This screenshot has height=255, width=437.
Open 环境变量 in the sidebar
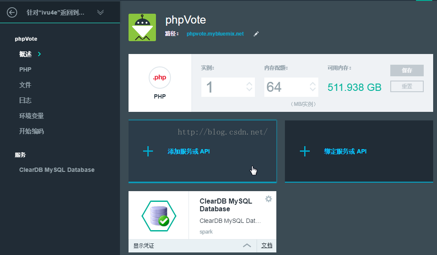[32, 116]
